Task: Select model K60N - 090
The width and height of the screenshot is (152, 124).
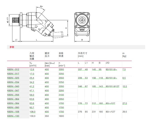Action: [13, 108]
